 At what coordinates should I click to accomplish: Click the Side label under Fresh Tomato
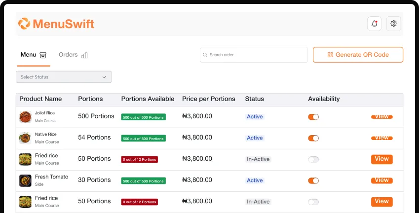[x=39, y=184]
